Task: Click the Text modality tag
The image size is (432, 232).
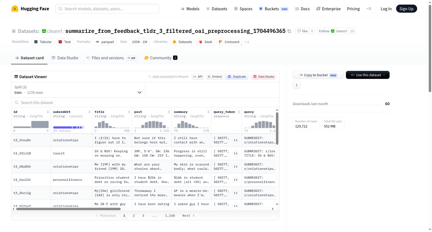Action: pos(65,42)
